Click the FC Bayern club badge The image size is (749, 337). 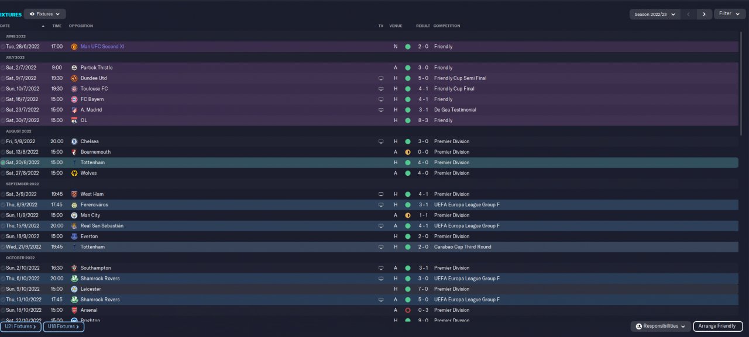74,99
